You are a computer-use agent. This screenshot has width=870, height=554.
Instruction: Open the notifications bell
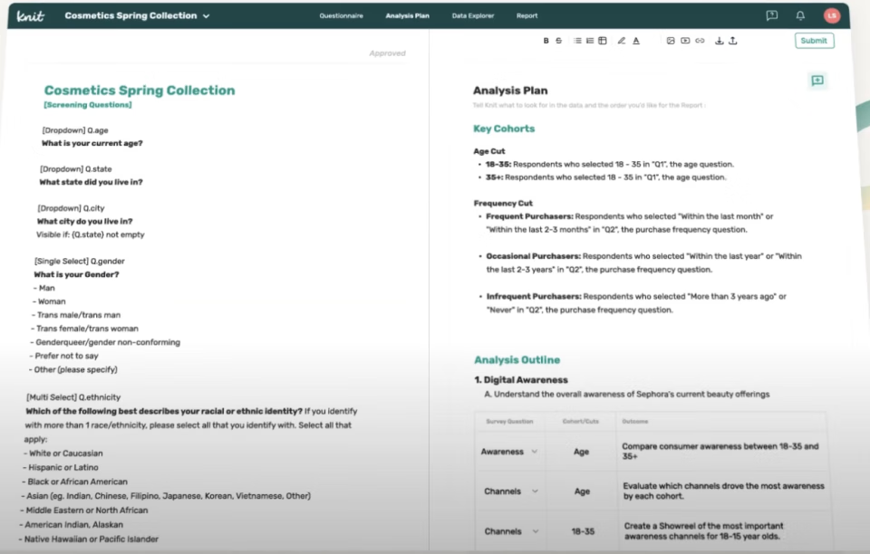pyautogui.click(x=800, y=15)
